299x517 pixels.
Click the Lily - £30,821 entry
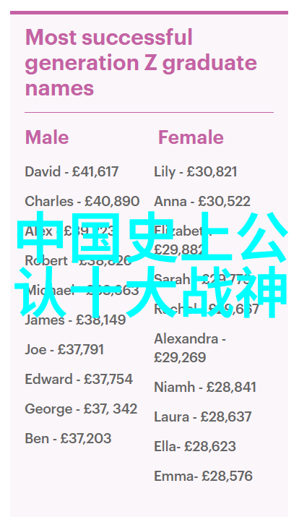[x=196, y=172]
